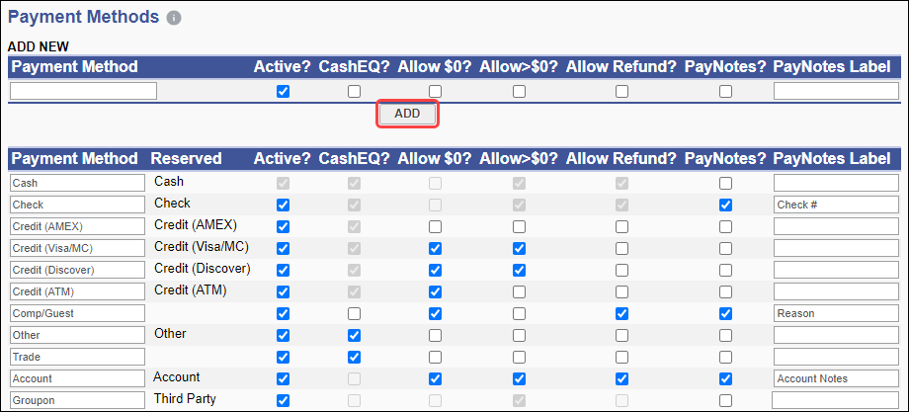Focus the new Payment Method name field
Viewport: 909px width, 412px height.
click(x=84, y=91)
